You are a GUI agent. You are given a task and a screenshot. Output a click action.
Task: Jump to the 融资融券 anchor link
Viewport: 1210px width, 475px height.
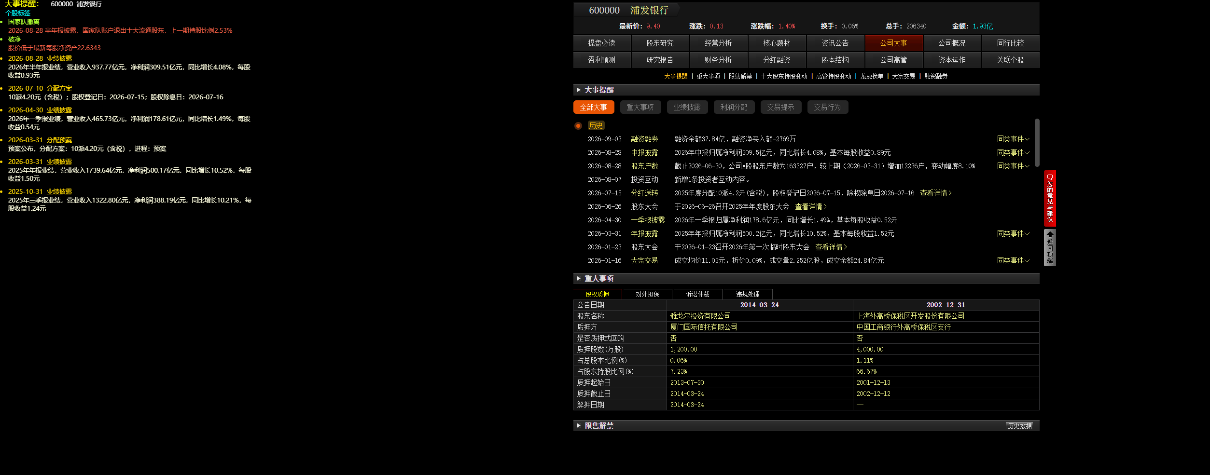(936, 76)
